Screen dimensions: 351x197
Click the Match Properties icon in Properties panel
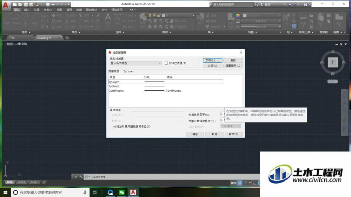click(x=230, y=17)
